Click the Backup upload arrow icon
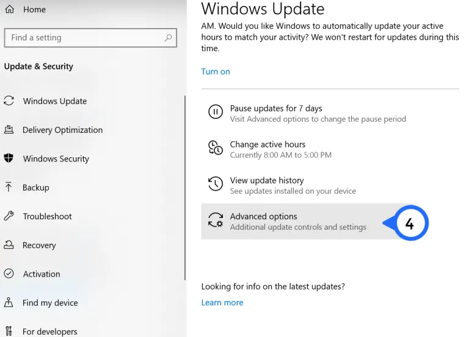The image size is (469, 337). (9, 187)
